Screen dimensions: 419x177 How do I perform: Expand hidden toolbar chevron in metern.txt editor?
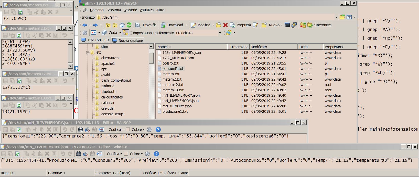coord(71,11)
